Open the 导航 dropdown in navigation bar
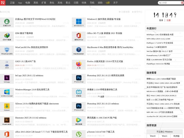184x138 pixels. tap(92, 3)
